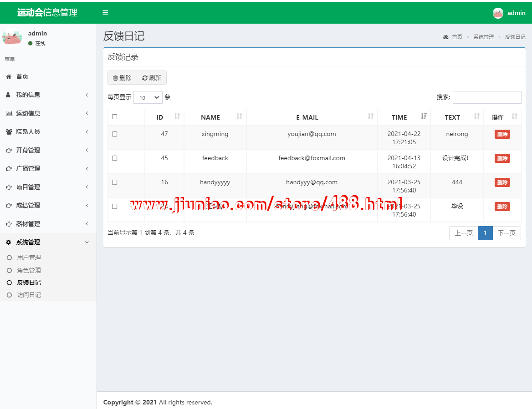Click hand icon beside 开幕管理
This screenshot has height=409, width=532.
pyautogui.click(x=9, y=150)
